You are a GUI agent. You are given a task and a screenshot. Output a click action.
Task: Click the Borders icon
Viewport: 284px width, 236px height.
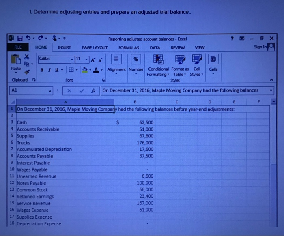(71, 70)
